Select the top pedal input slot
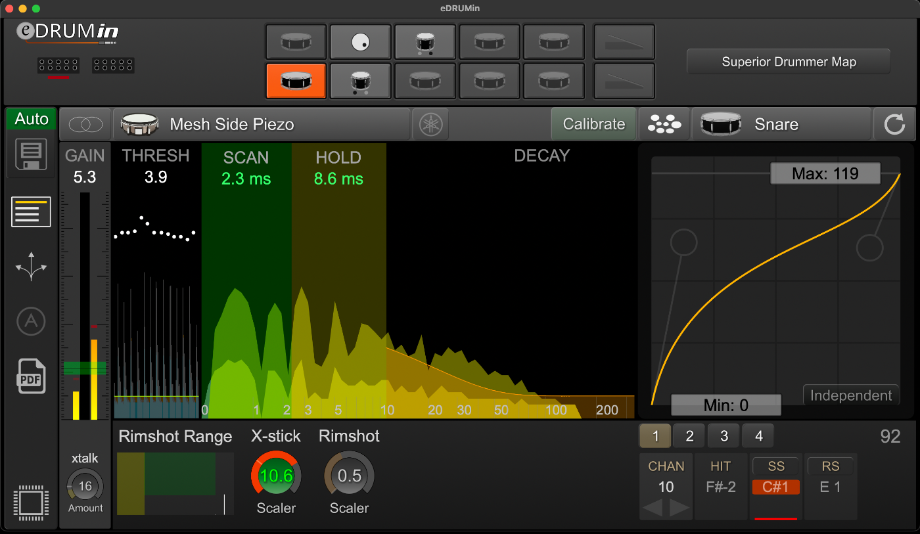The image size is (920, 534). (x=624, y=42)
